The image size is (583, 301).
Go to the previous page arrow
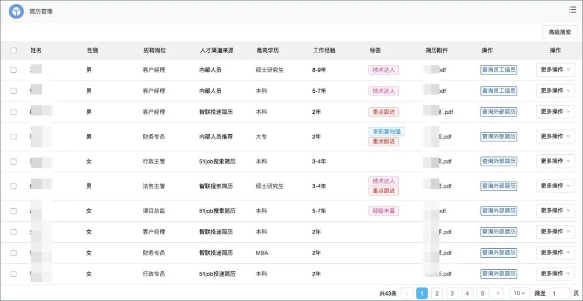click(x=407, y=293)
